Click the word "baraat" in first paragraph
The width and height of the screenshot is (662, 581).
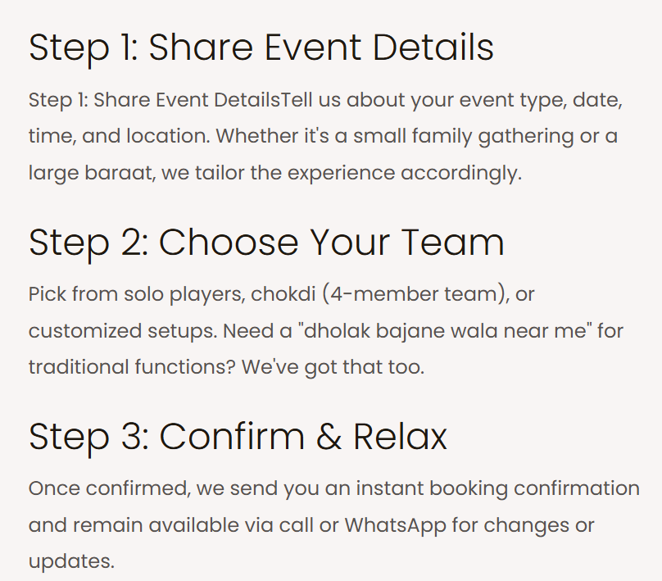tap(120, 173)
